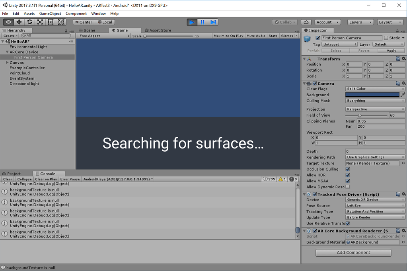Open the Pose Source dropdown
This screenshot has width=407, height=271.
374,205
